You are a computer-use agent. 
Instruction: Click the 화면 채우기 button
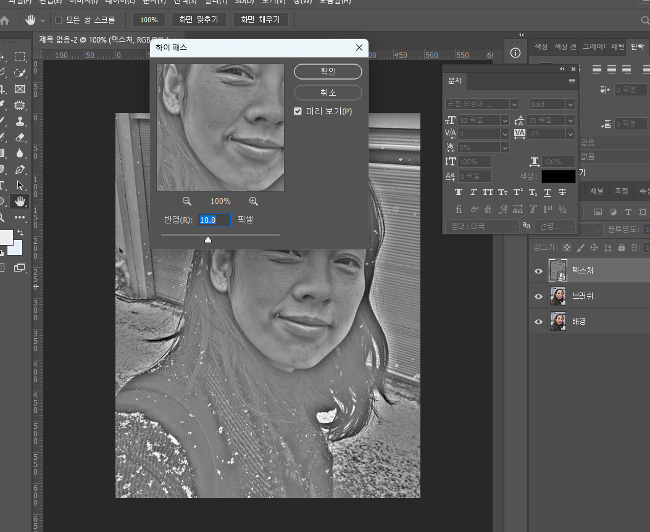(260, 20)
